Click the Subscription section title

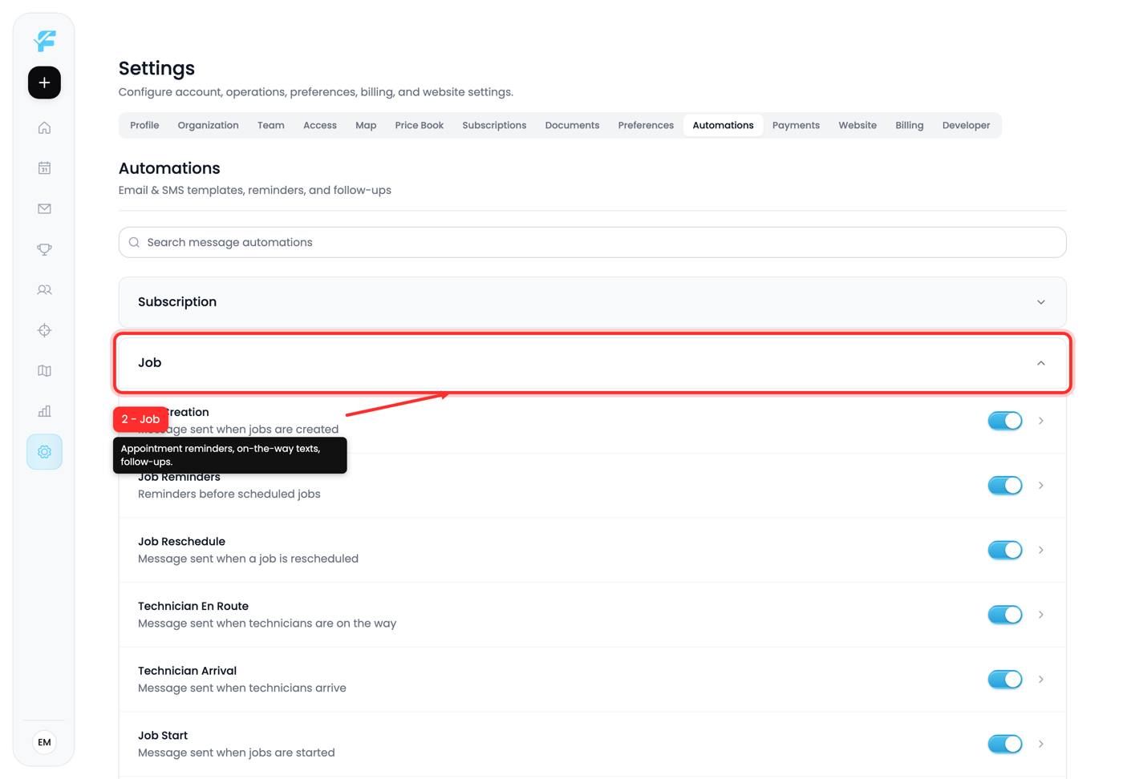[x=177, y=302]
